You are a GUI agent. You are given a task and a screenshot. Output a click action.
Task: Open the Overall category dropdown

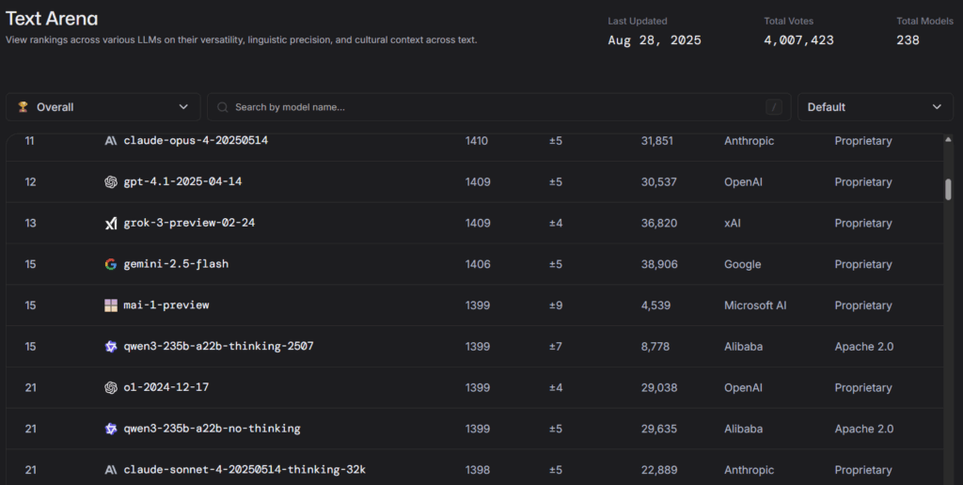(x=103, y=107)
